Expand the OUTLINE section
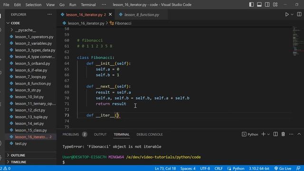304x171 pixels. pyautogui.click(x=18, y=155)
